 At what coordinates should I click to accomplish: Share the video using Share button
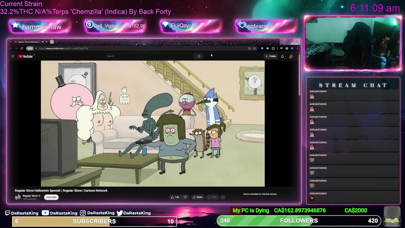[x=197, y=197]
